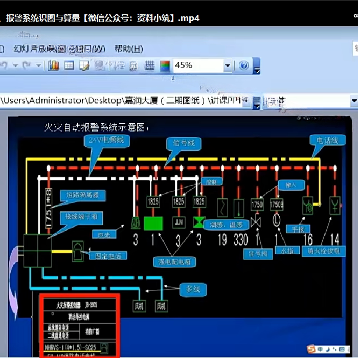Click the 45% zoom value box
Viewport: 358px width, 358px height.
coord(198,66)
